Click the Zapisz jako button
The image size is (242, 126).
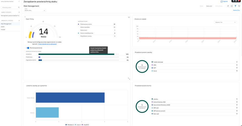(x=209, y=6)
